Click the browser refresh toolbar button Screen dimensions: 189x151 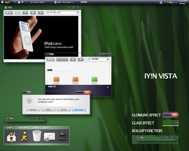click(x=25, y=13)
